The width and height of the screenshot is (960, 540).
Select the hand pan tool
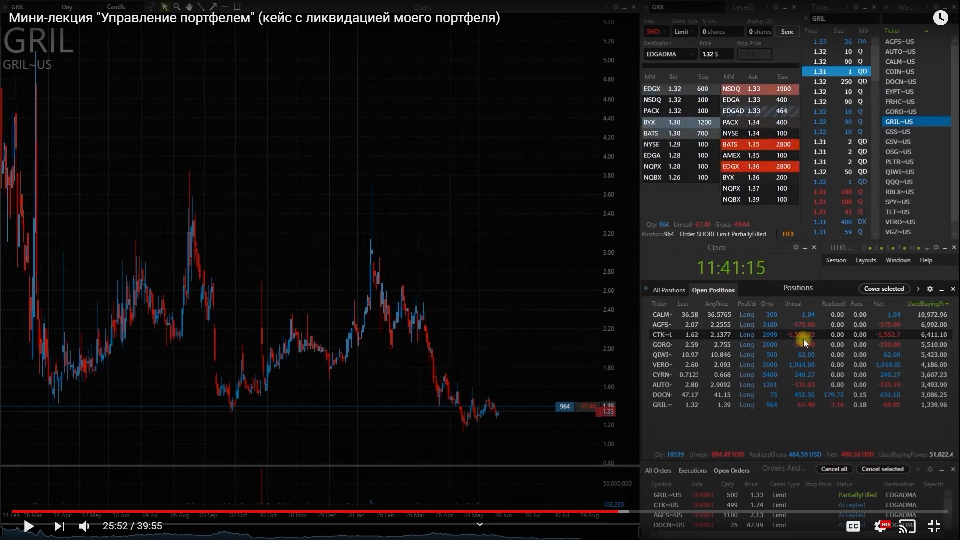189,7
